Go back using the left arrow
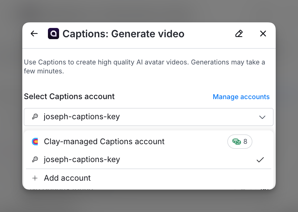The height and width of the screenshot is (212, 298). click(x=34, y=34)
